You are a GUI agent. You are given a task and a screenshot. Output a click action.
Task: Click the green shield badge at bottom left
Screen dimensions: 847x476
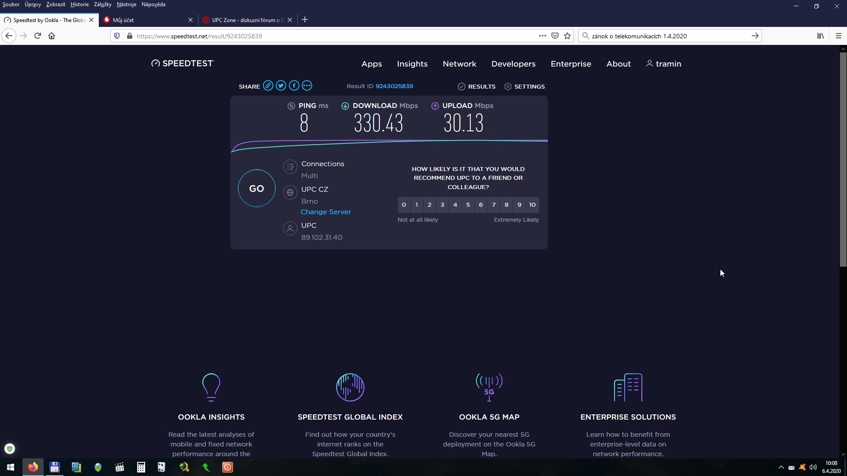pyautogui.click(x=10, y=449)
